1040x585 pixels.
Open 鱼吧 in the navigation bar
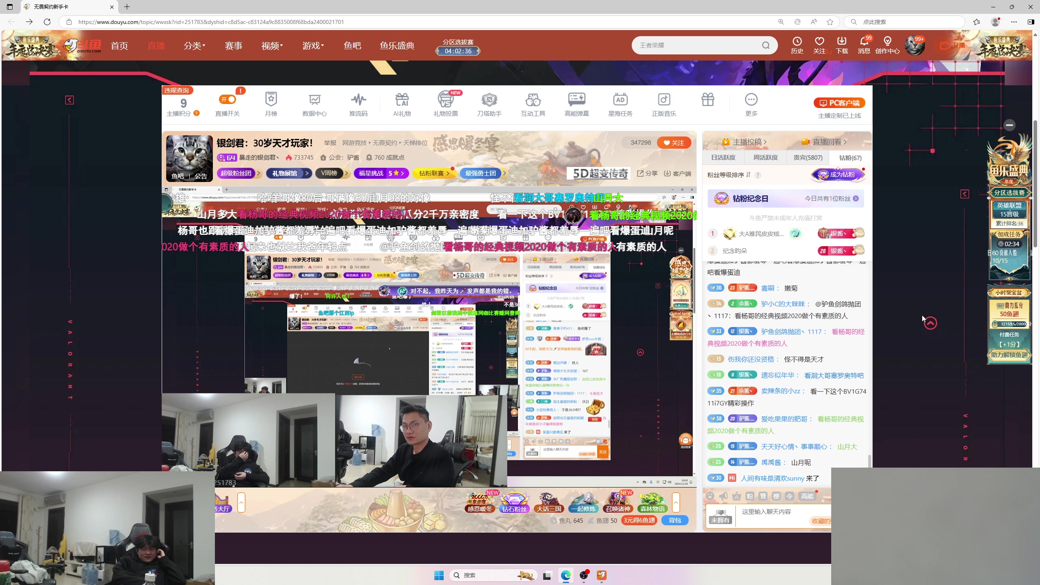pos(352,45)
